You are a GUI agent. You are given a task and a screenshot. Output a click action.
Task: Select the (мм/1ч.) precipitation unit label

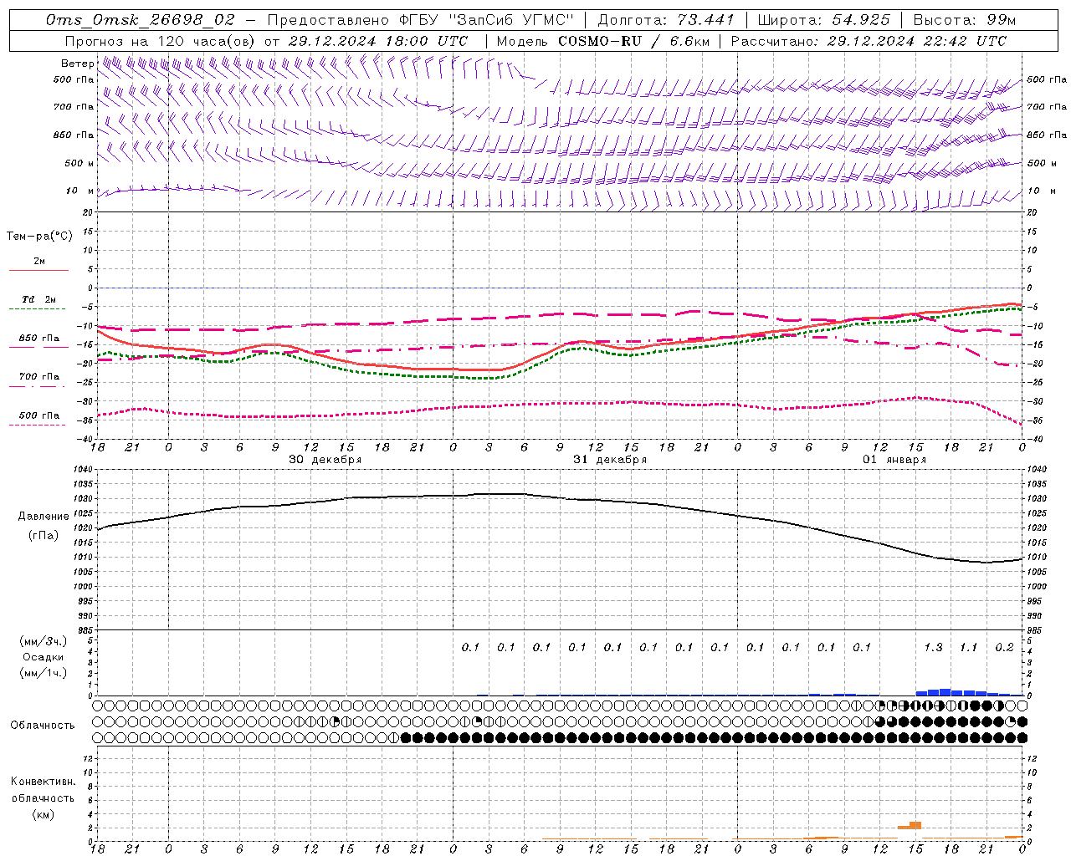(x=44, y=673)
